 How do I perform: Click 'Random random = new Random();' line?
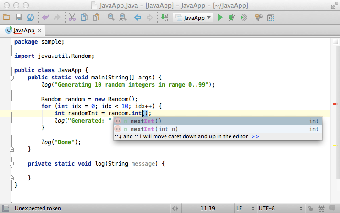(x=89, y=99)
